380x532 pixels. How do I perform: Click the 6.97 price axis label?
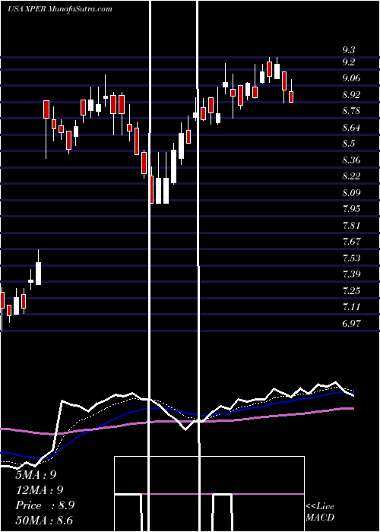pyautogui.click(x=351, y=323)
